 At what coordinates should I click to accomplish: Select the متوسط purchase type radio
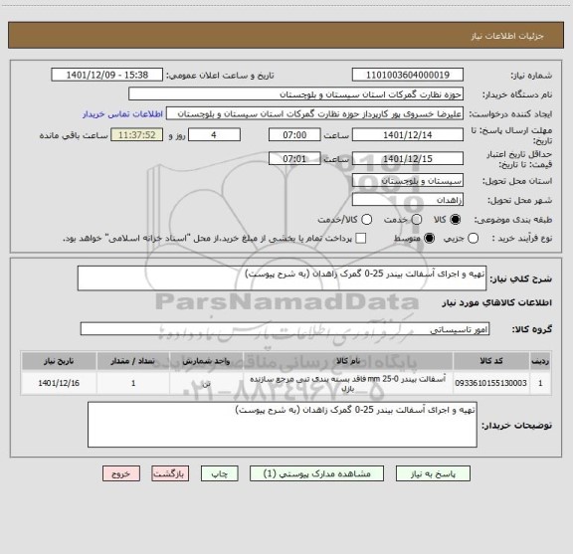coord(429,239)
